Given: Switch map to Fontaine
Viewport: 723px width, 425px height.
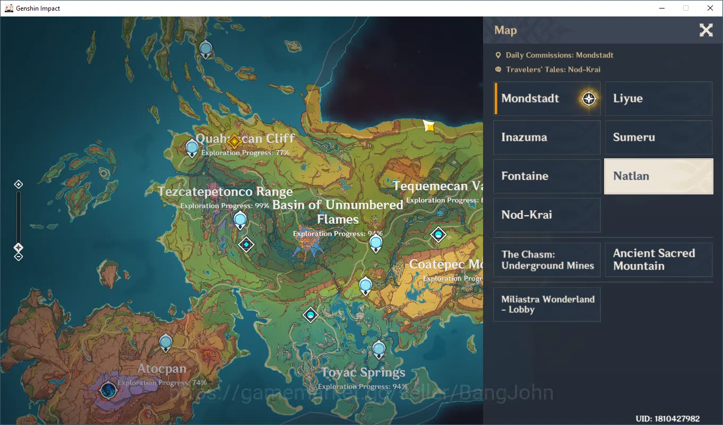Looking at the screenshot, I should [547, 176].
